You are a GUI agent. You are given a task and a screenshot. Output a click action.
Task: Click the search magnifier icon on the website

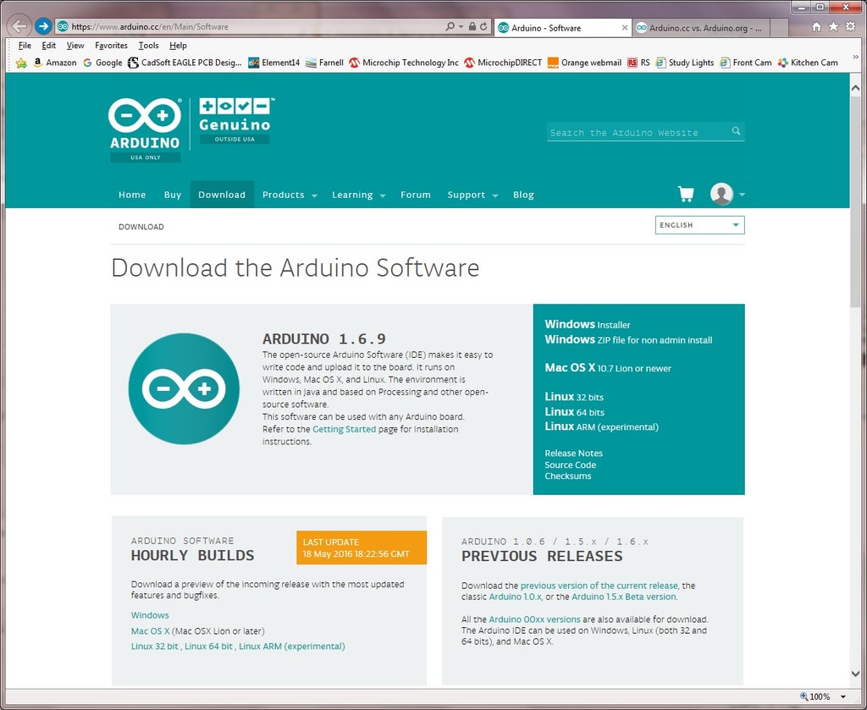[736, 131]
